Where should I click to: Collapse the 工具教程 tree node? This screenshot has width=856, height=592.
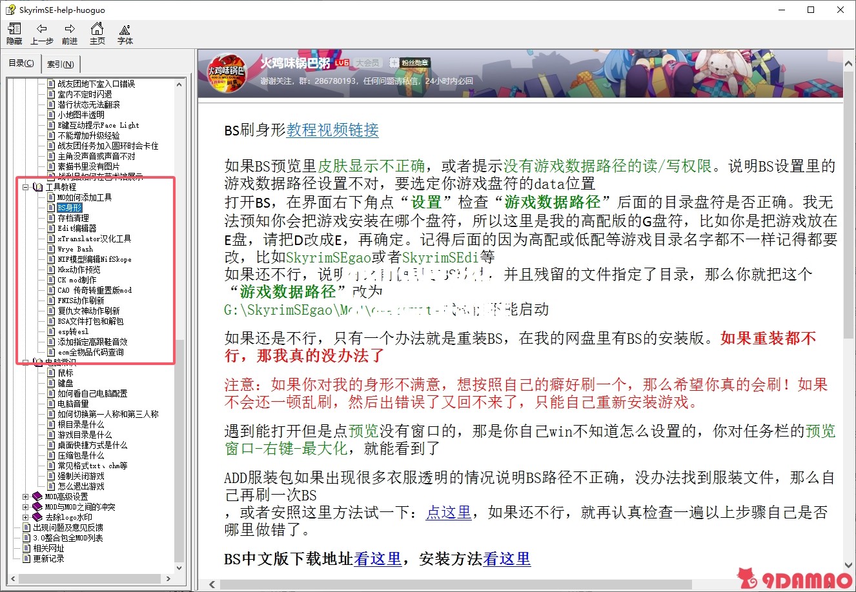(26, 187)
